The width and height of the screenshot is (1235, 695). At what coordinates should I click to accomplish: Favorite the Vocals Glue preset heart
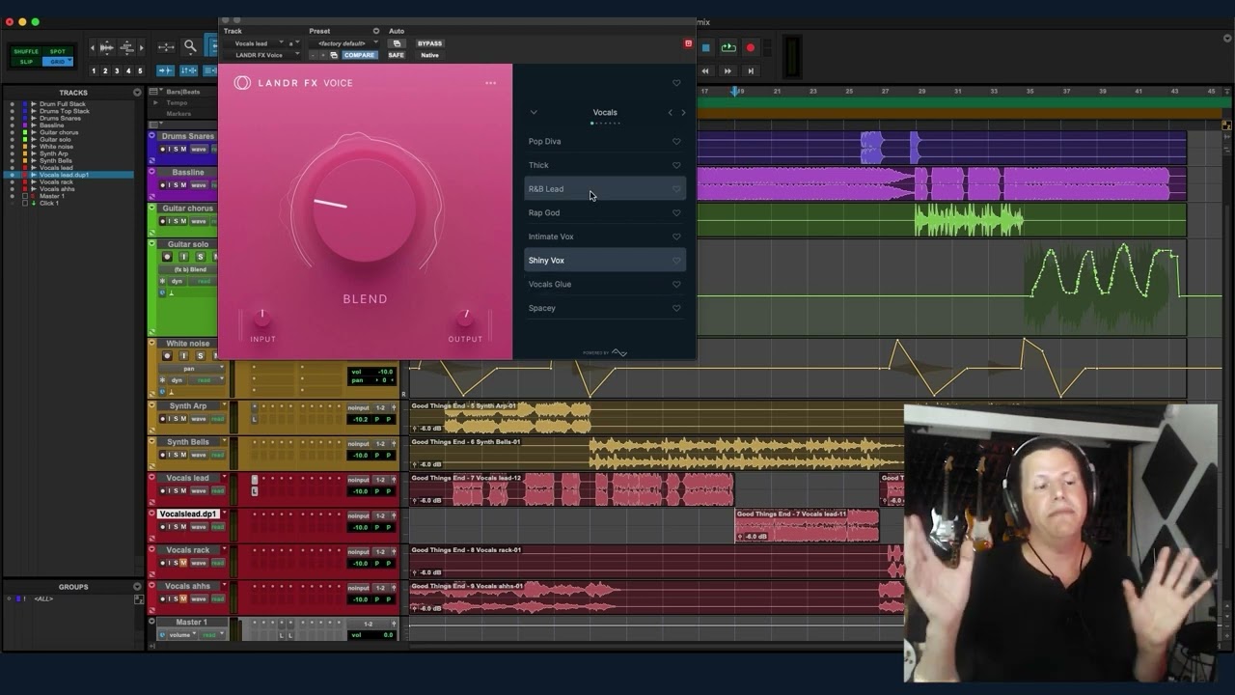(x=676, y=285)
